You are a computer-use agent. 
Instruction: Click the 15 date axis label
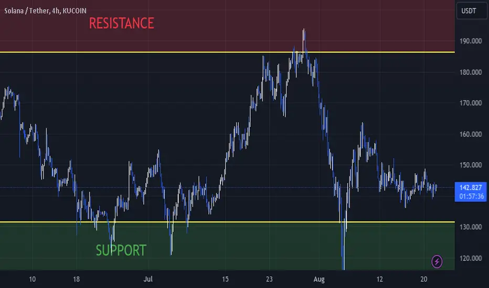[x=225, y=279]
